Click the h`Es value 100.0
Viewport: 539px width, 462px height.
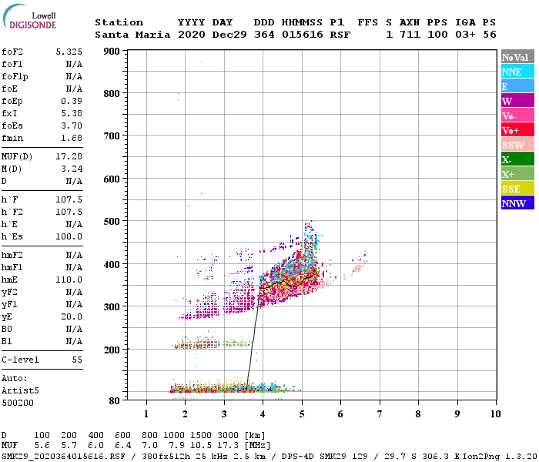(69, 237)
